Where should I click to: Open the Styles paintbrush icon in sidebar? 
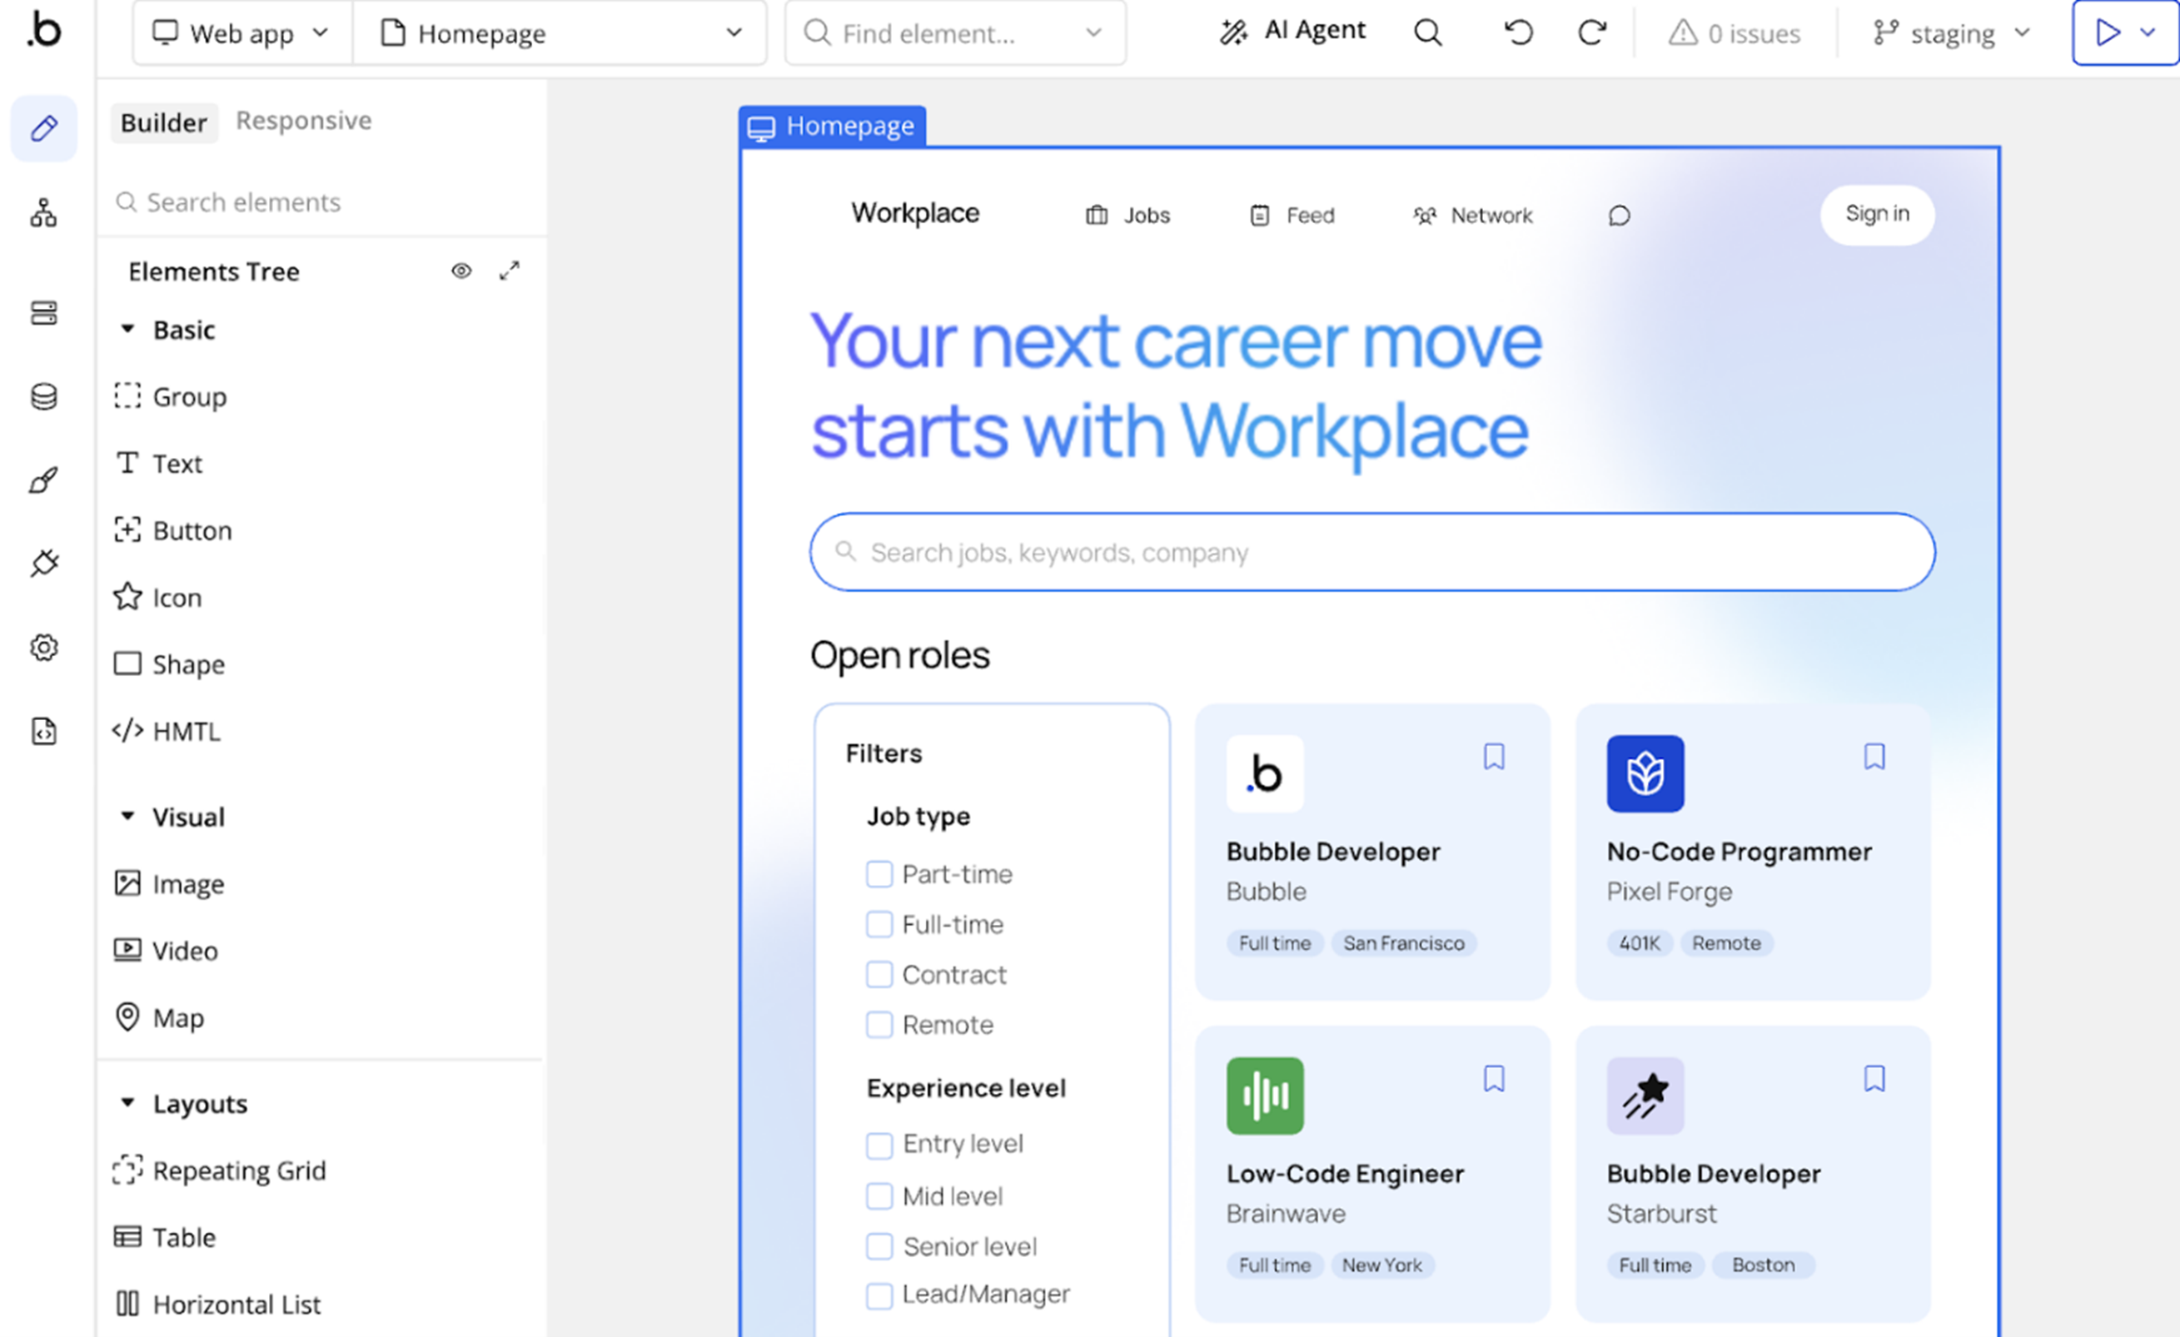tap(43, 480)
